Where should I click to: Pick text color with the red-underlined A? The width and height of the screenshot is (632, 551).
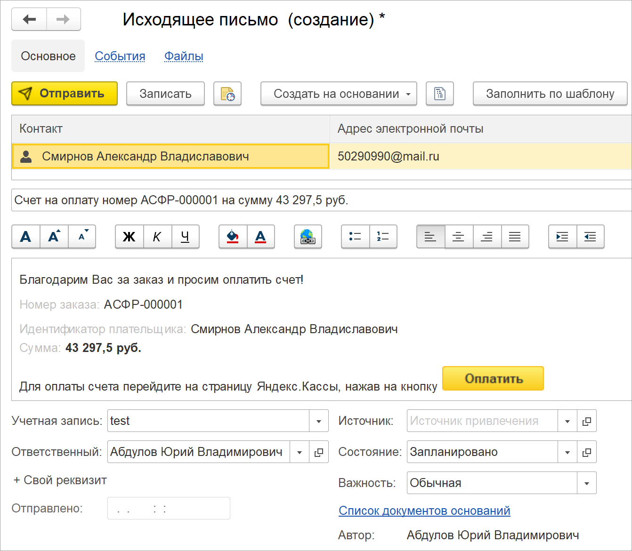260,236
